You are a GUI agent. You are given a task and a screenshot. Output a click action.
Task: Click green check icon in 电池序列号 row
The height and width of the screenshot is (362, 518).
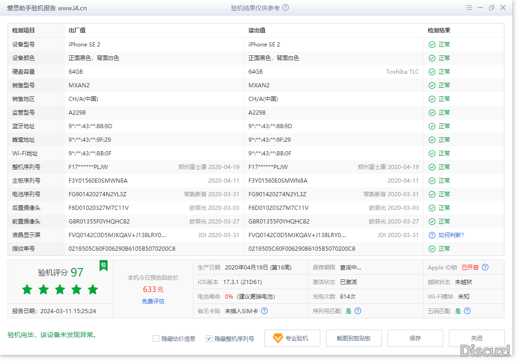coord(432,194)
